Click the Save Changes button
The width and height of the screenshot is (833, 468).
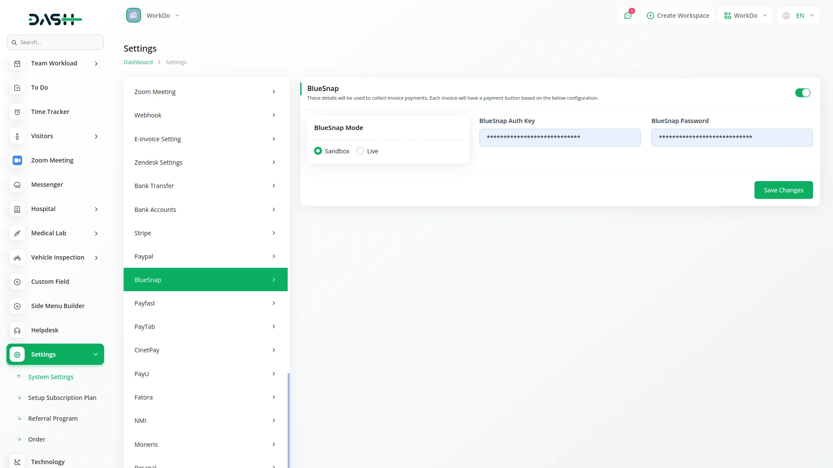783,190
